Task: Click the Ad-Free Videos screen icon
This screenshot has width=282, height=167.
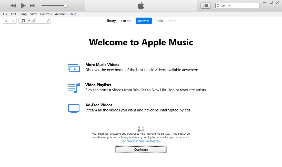Action: pos(74,108)
